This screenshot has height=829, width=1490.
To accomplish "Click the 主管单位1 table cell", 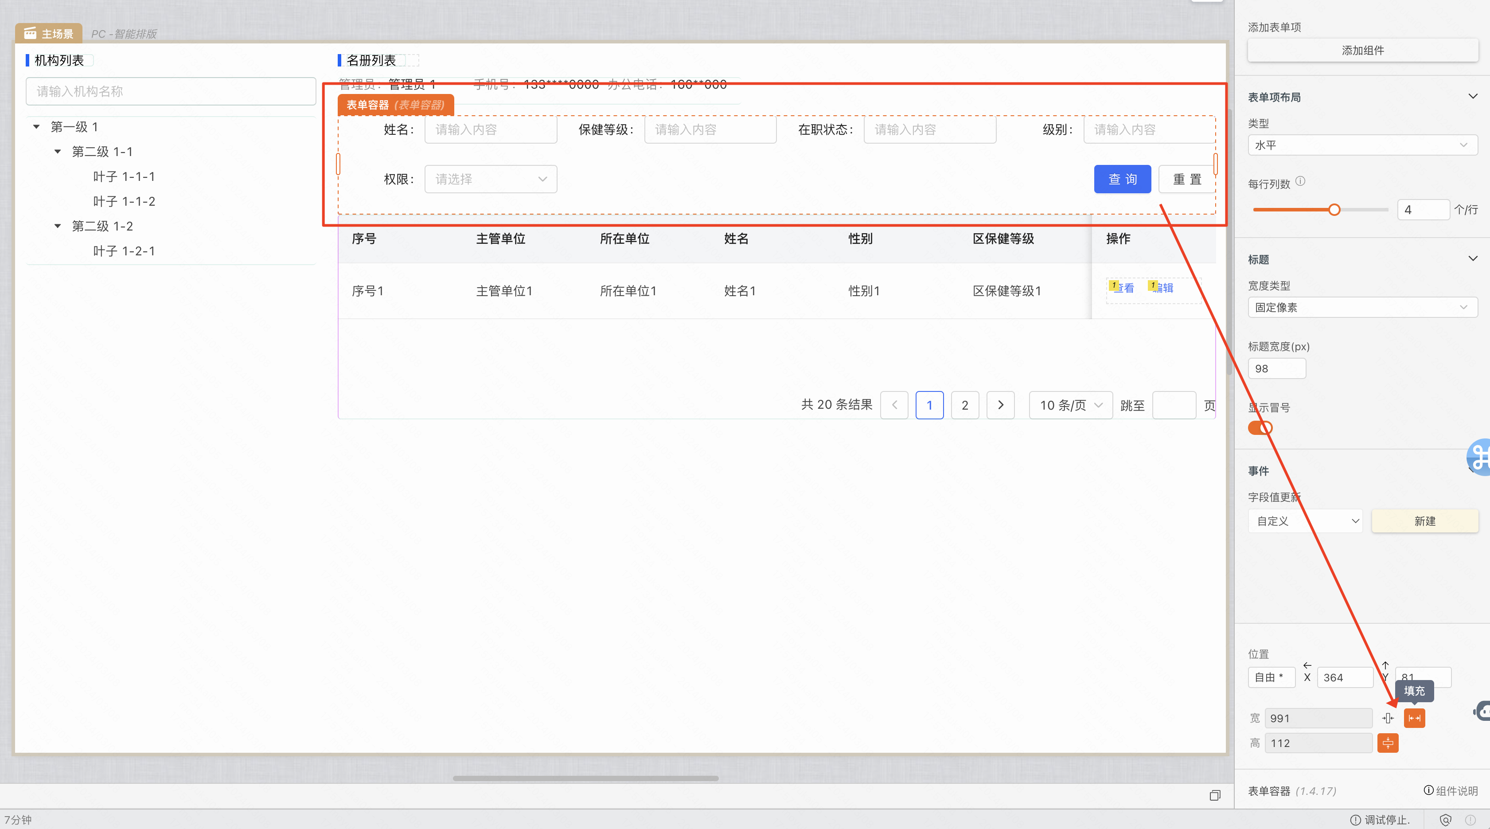I will pos(504,290).
